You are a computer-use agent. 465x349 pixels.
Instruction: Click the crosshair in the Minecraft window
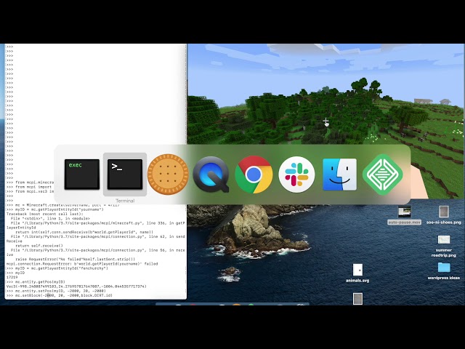pos(325,121)
